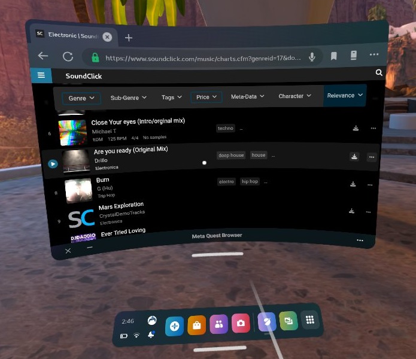This screenshot has height=359, width=416.
Task: Click the green padlock security icon
Action: (95, 57)
